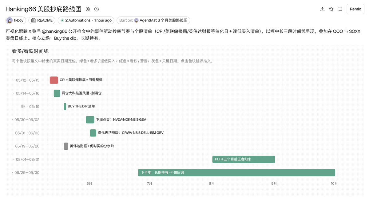Click the 看多/看跌时间线 section heading

point(30,51)
